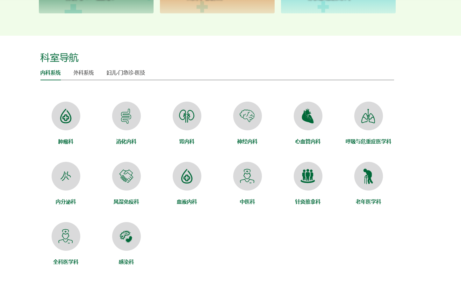Open the 内分泌科 icon
This screenshot has width=461, height=281.
66,176
